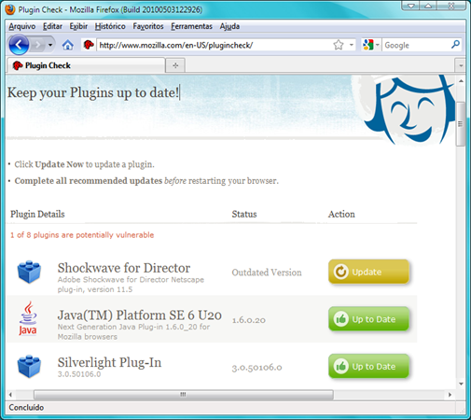Viewport: 471px width, 420px height.
Task: Focus the Google search box
Action: pyautogui.click(x=416, y=45)
